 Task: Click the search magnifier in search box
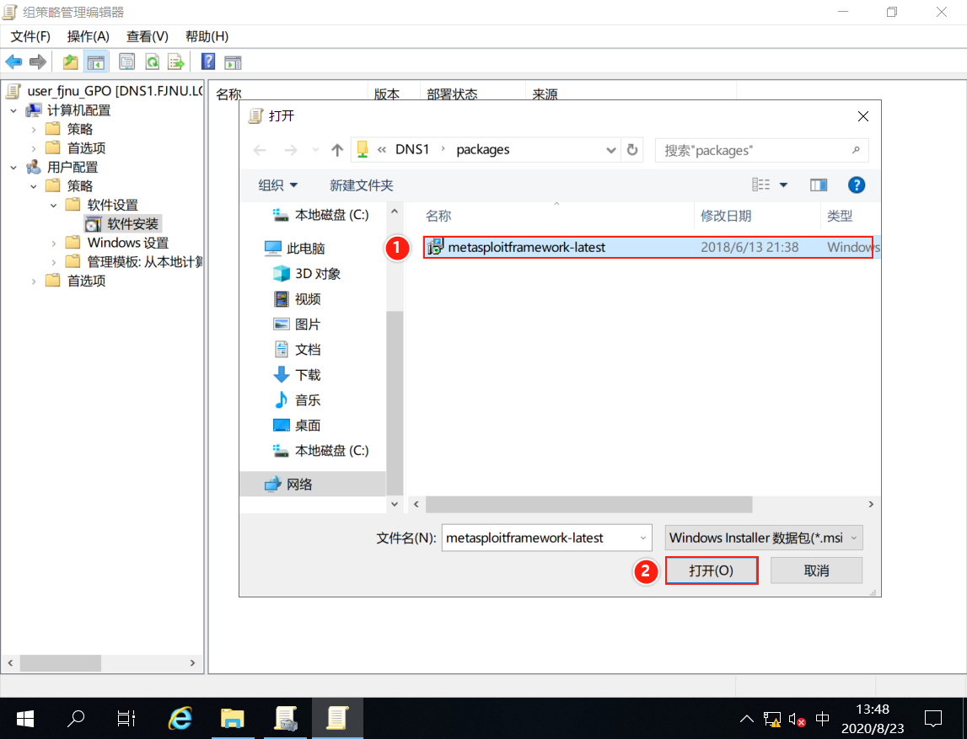point(856,150)
